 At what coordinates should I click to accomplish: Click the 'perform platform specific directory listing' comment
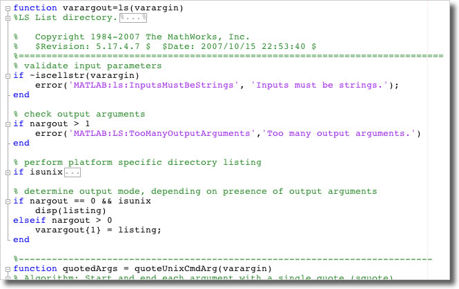137,162
